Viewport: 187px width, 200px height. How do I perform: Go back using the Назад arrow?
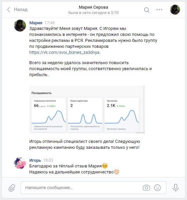click(x=9, y=10)
